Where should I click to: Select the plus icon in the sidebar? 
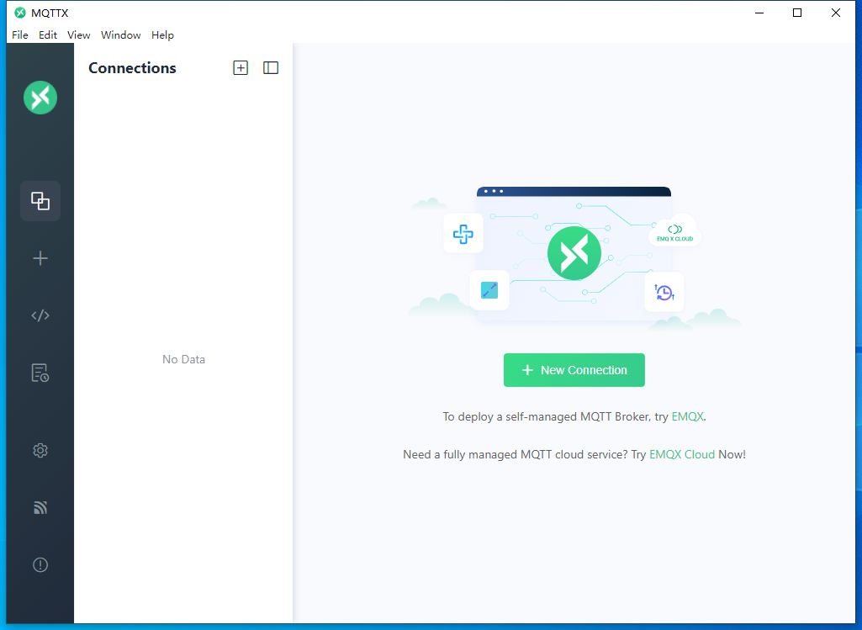tap(40, 258)
